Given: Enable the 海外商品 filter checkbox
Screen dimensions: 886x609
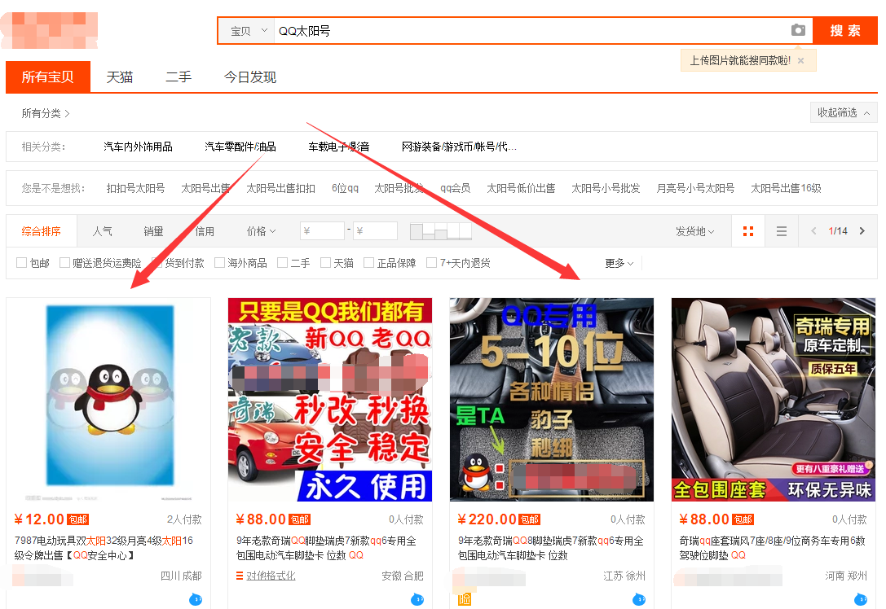Looking at the screenshot, I should coord(219,263).
